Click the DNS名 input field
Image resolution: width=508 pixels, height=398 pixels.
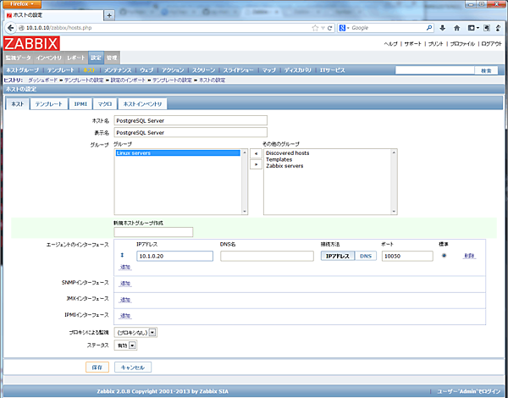tap(266, 256)
